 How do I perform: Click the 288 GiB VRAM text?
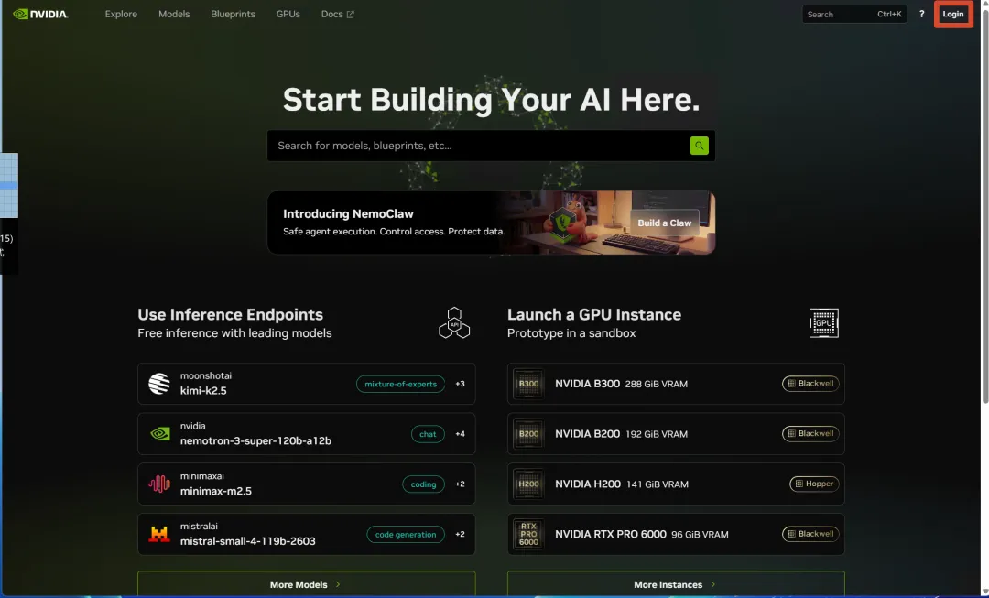click(x=656, y=384)
